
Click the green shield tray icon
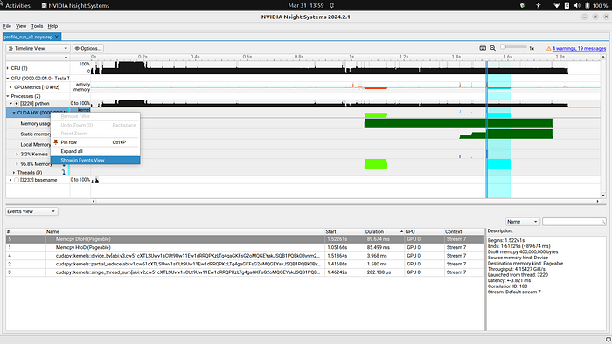click(522, 5)
